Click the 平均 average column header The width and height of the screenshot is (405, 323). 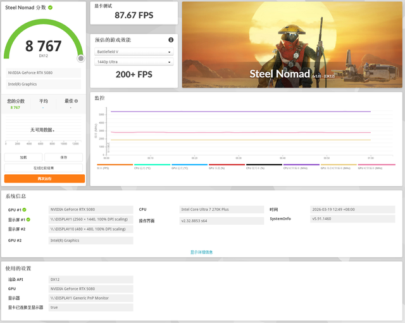[x=44, y=101]
